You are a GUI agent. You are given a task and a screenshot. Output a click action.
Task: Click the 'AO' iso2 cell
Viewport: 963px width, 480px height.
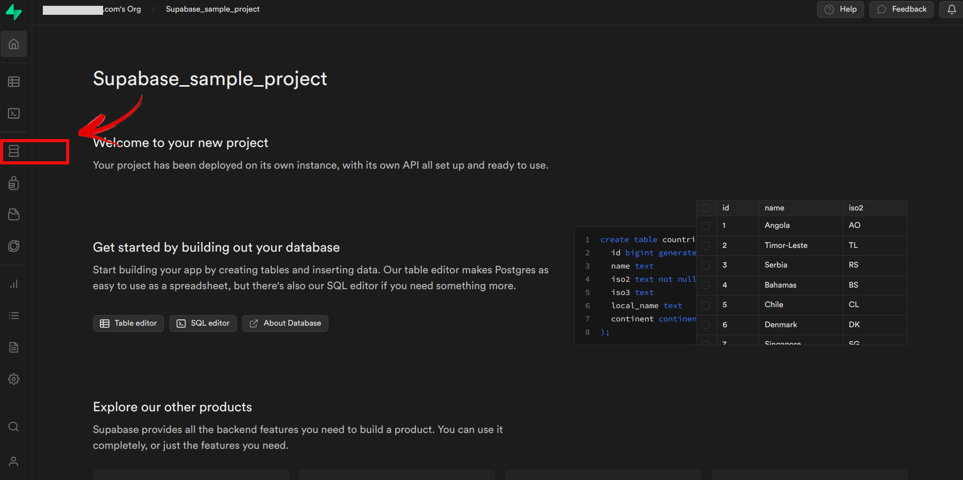coord(875,226)
